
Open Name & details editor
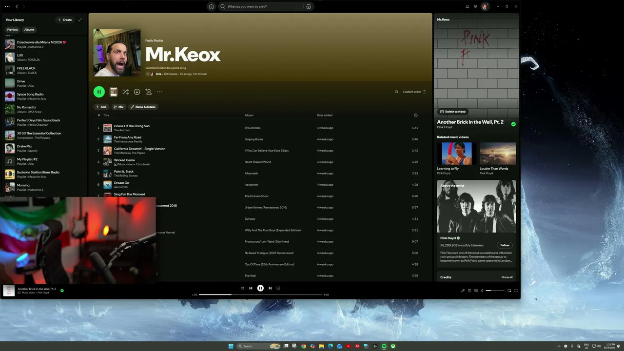(x=143, y=107)
